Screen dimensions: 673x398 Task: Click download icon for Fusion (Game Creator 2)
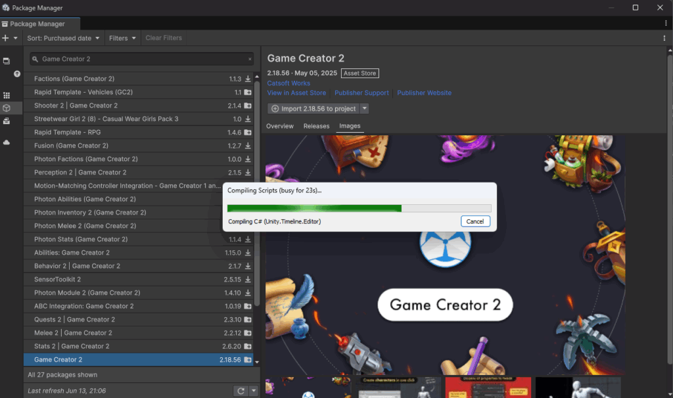pyautogui.click(x=248, y=146)
